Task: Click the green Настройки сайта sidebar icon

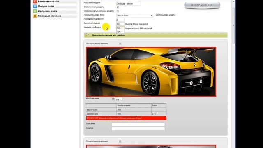Action: (x=35, y=11)
